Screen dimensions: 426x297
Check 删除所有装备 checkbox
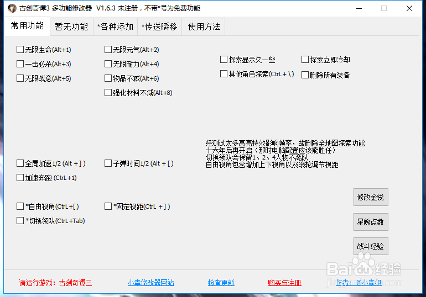(x=305, y=75)
